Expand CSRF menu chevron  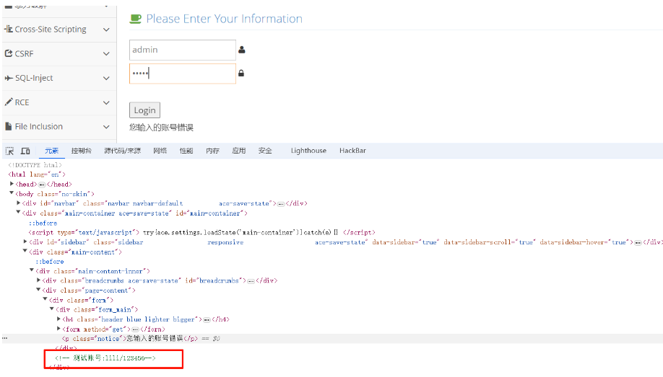click(x=107, y=53)
